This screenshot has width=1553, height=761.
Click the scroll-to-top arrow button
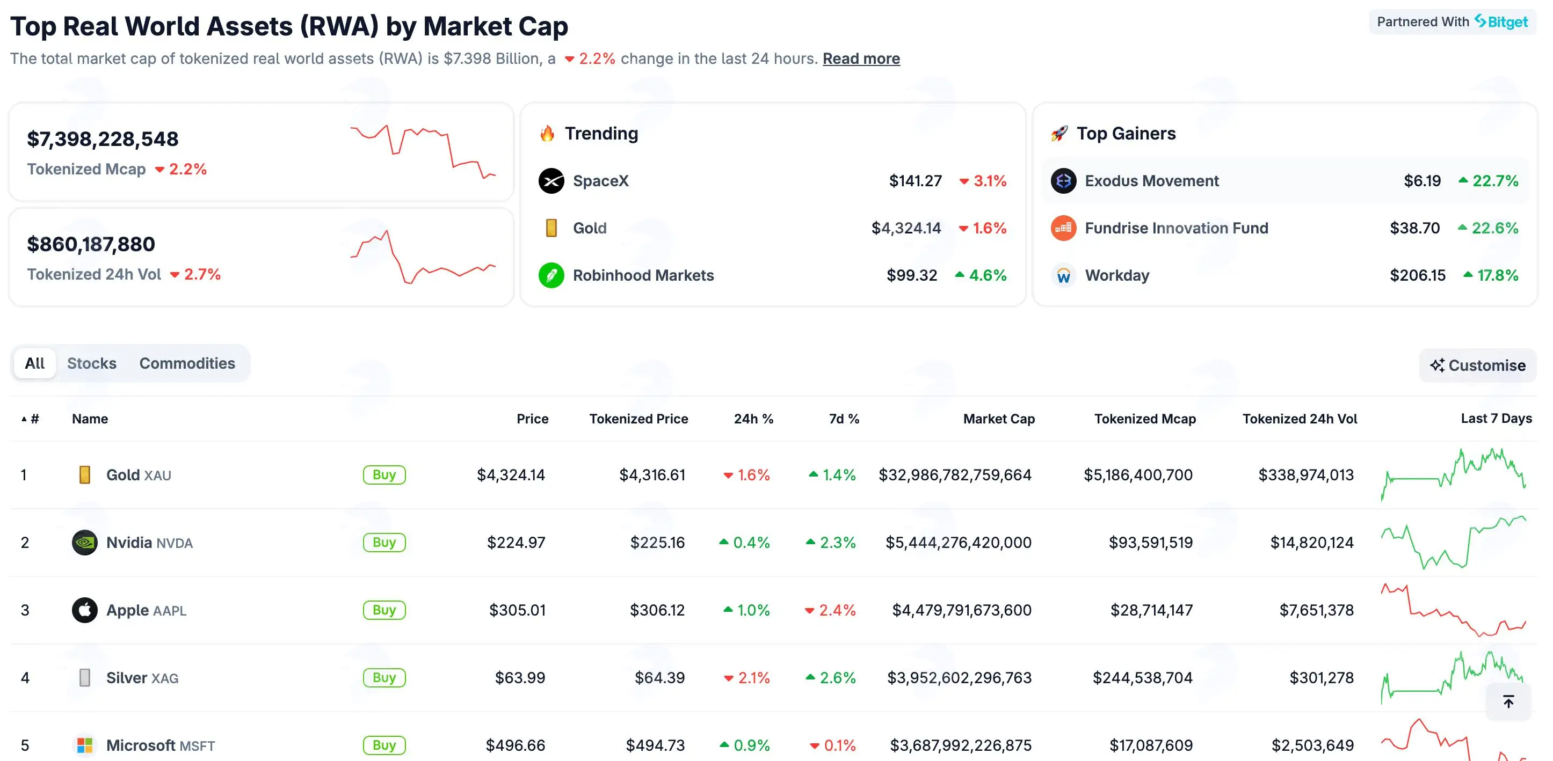1508,701
